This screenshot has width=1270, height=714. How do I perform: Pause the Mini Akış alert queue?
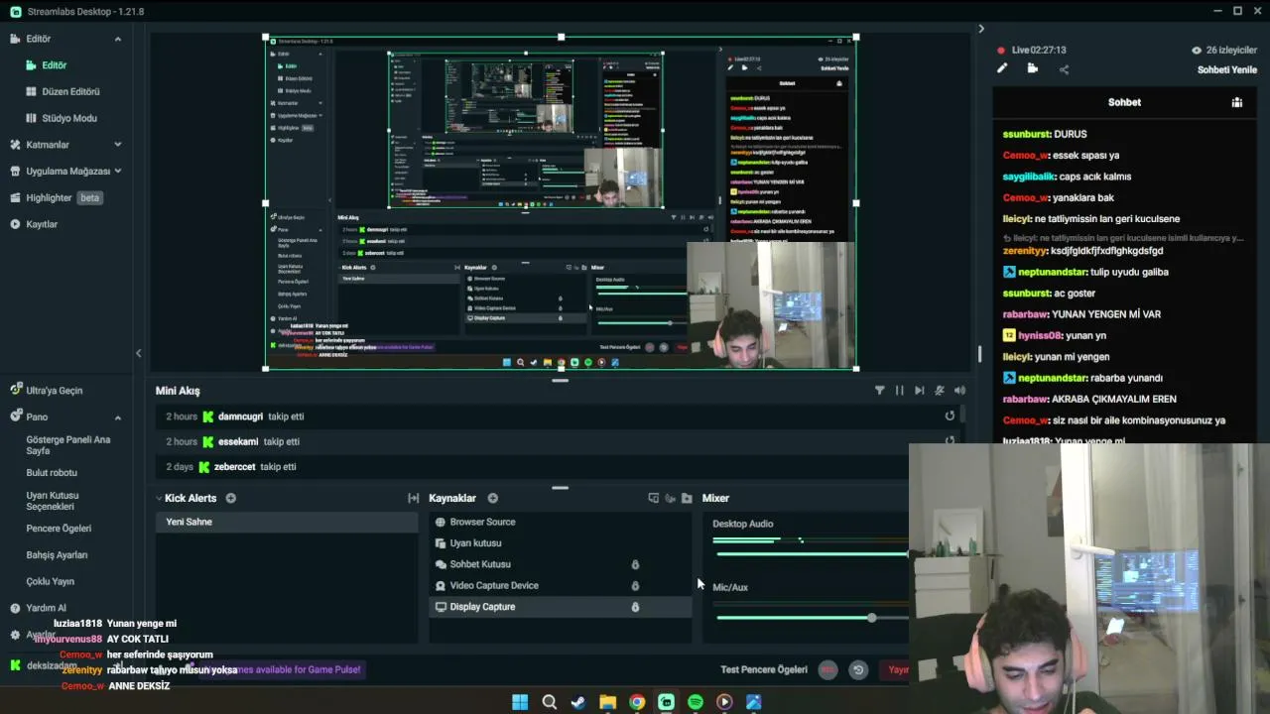pyautogui.click(x=899, y=391)
